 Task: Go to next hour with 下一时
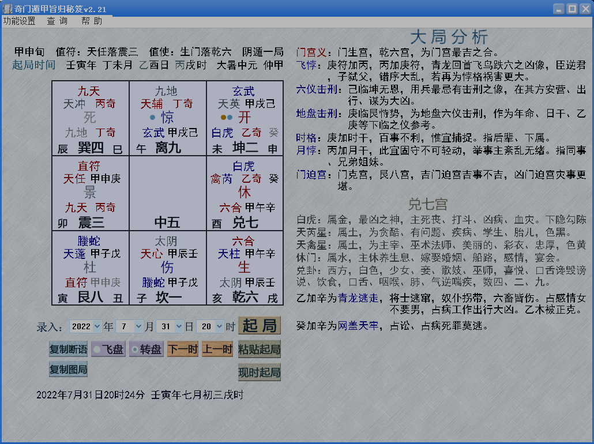coord(183,349)
